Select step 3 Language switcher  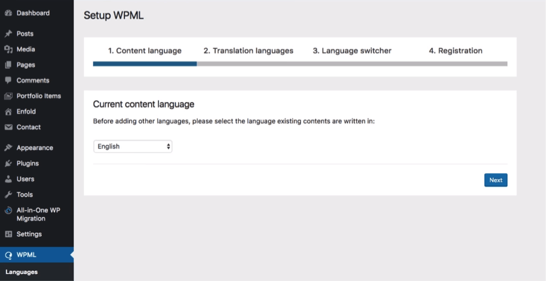coord(352,51)
